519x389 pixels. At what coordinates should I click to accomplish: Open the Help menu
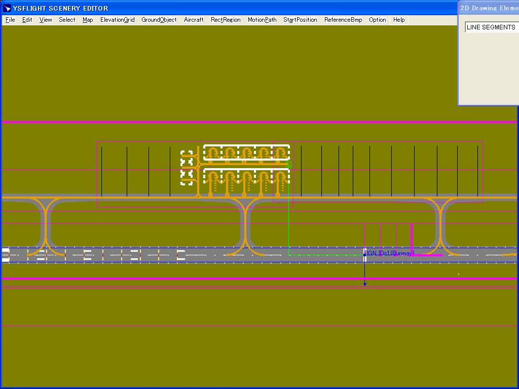point(399,20)
